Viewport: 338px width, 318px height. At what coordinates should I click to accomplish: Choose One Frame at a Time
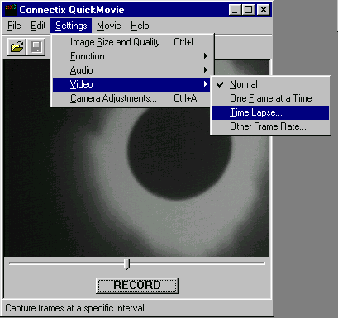270,98
